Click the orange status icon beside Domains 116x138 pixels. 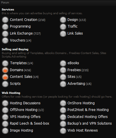click(5, 70)
